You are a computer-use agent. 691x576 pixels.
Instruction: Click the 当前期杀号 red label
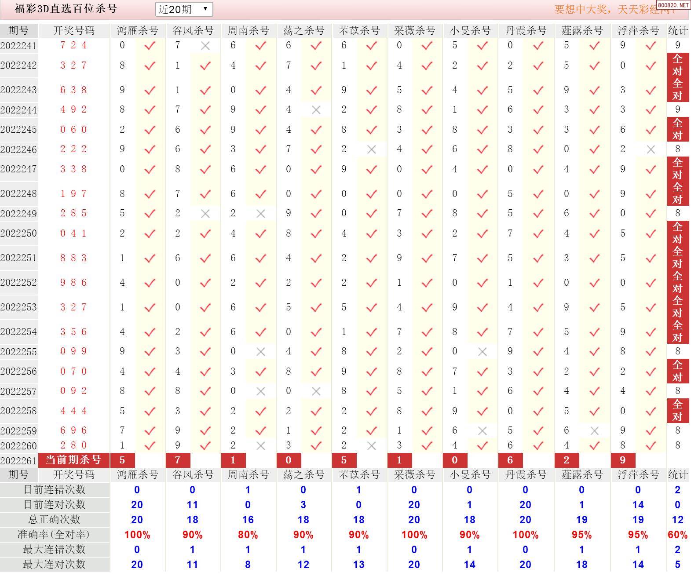pos(73,460)
